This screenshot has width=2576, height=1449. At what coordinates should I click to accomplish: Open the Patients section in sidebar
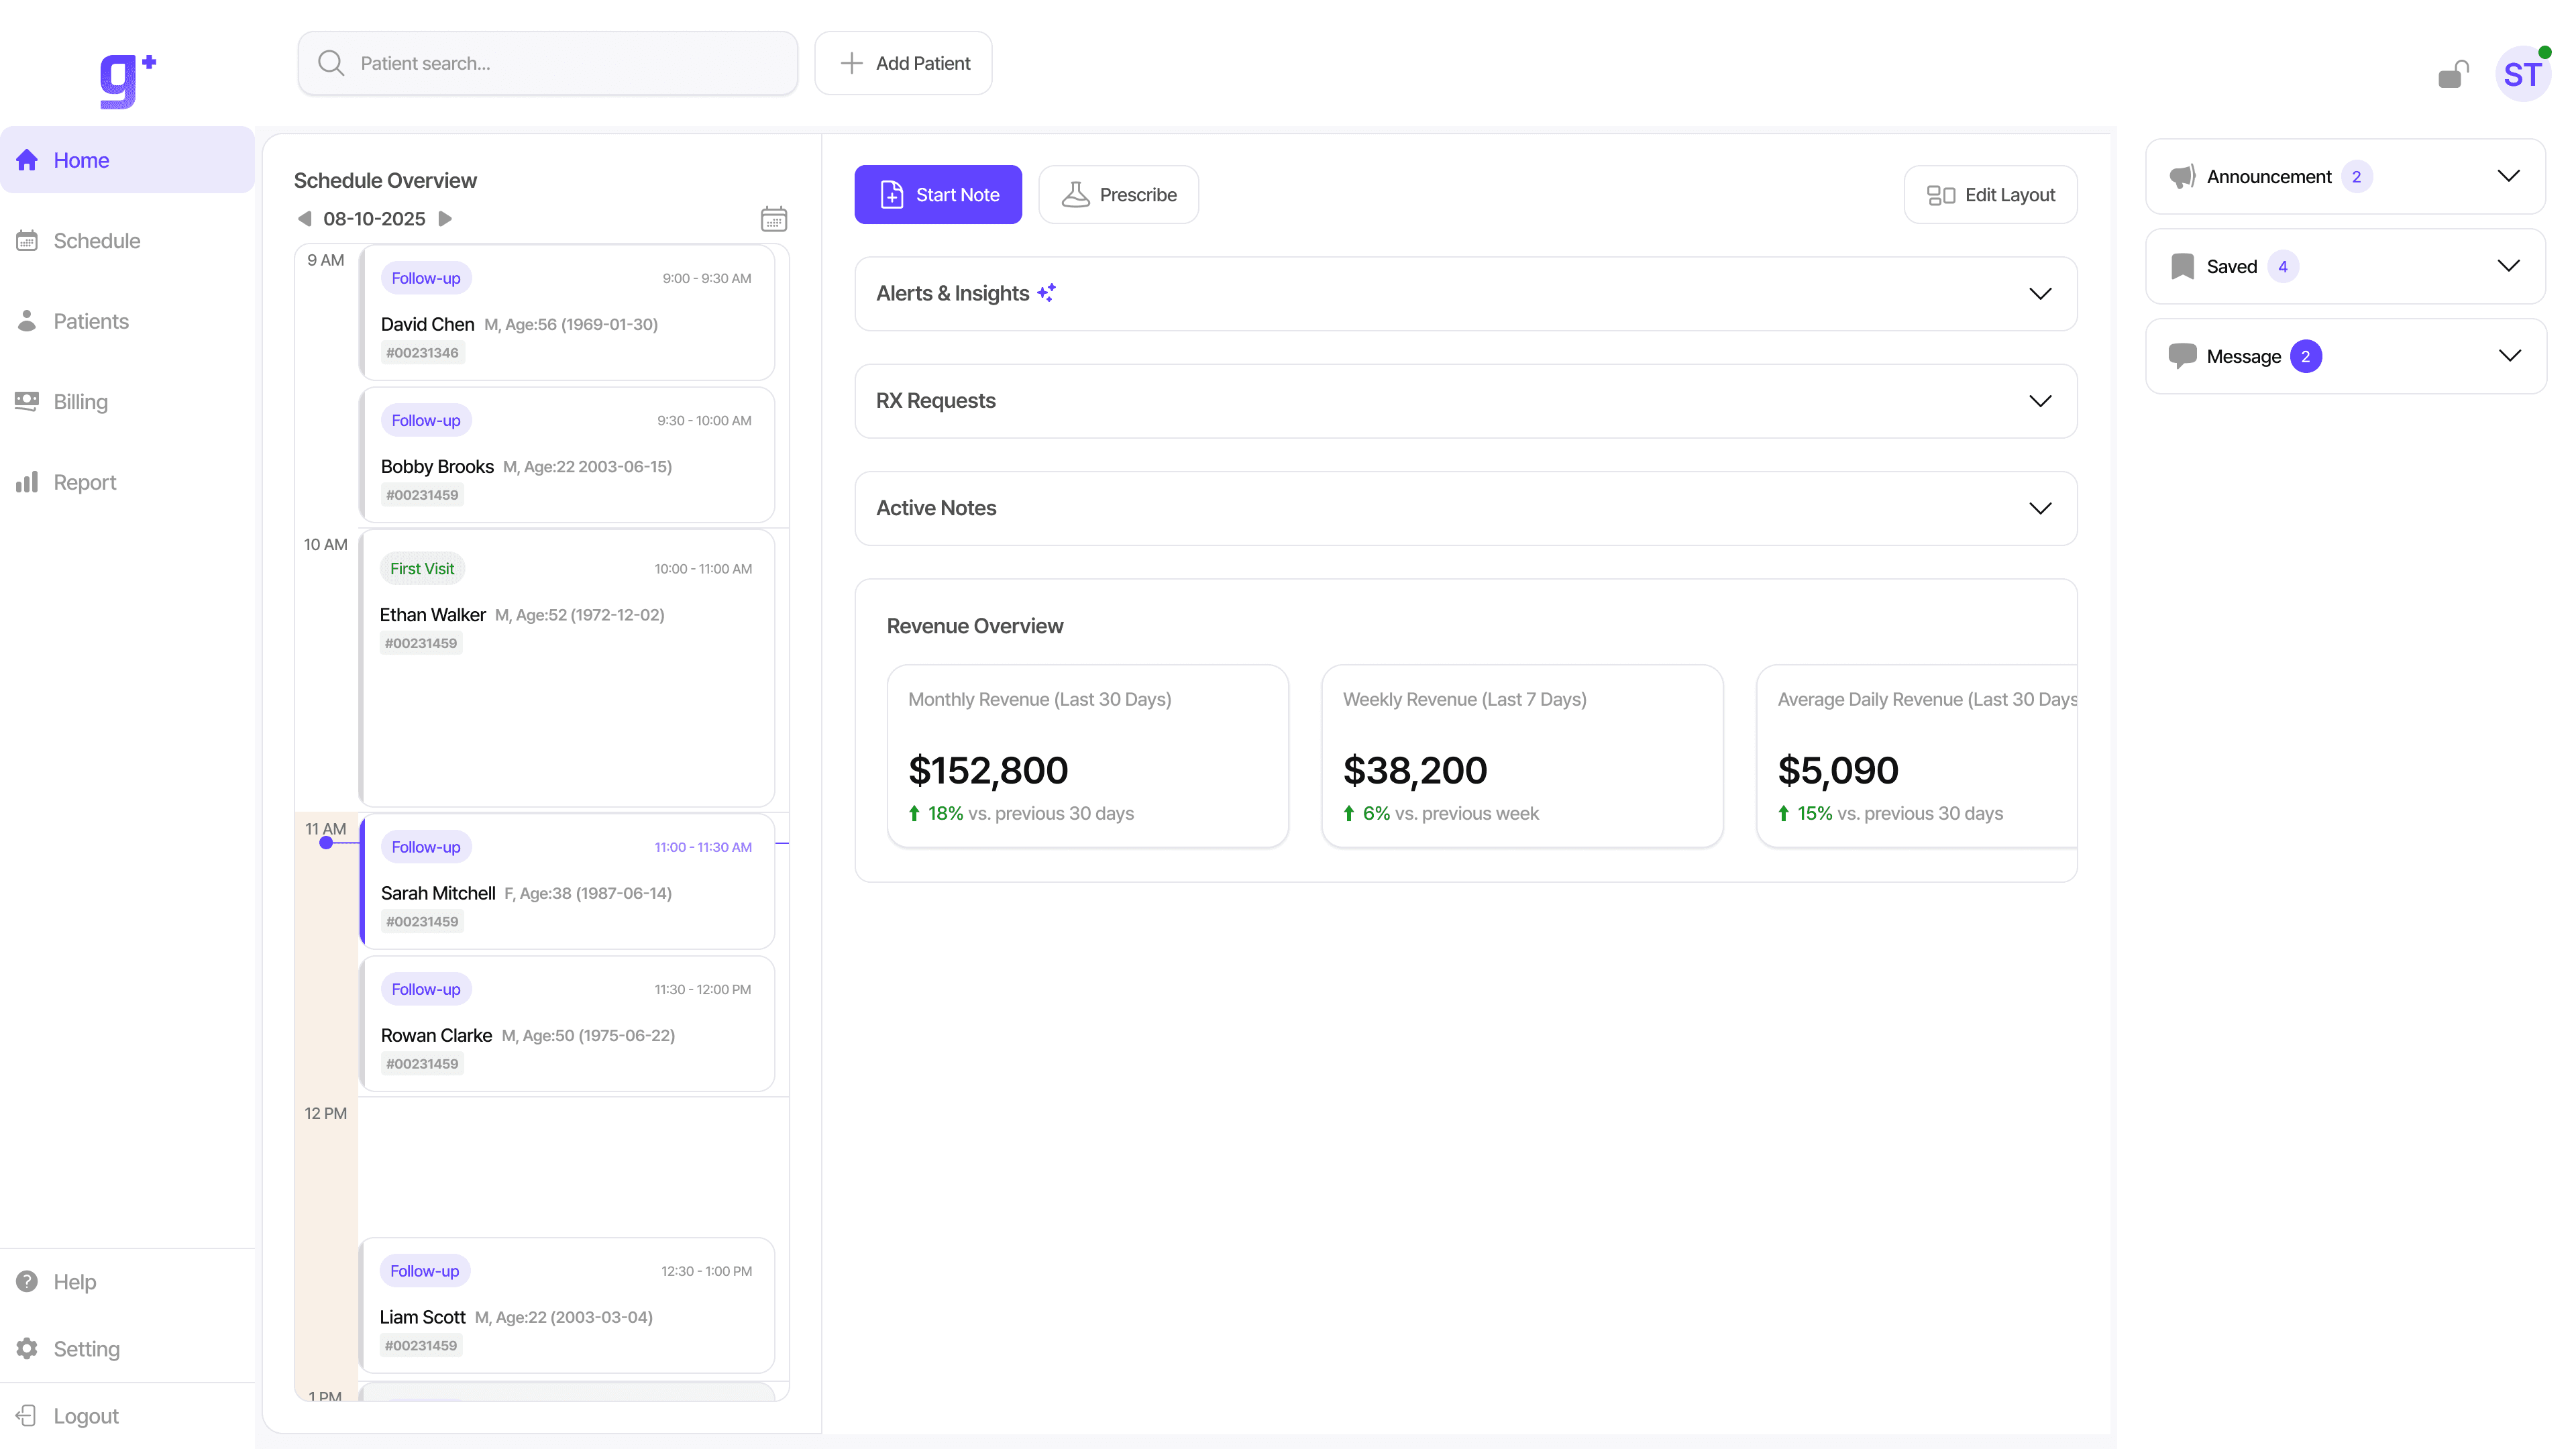(x=90, y=322)
